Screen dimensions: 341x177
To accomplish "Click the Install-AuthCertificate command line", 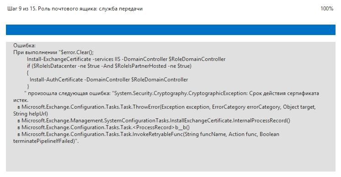I will click(x=109, y=80).
